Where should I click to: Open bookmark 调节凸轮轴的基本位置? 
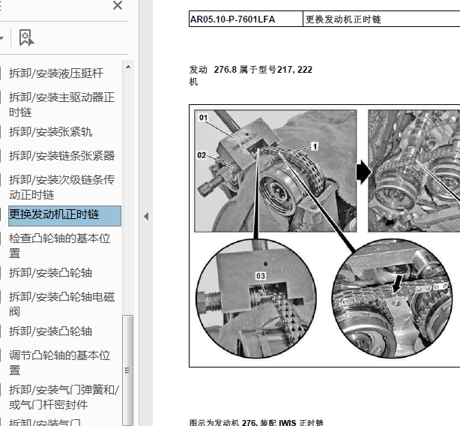[59, 363]
